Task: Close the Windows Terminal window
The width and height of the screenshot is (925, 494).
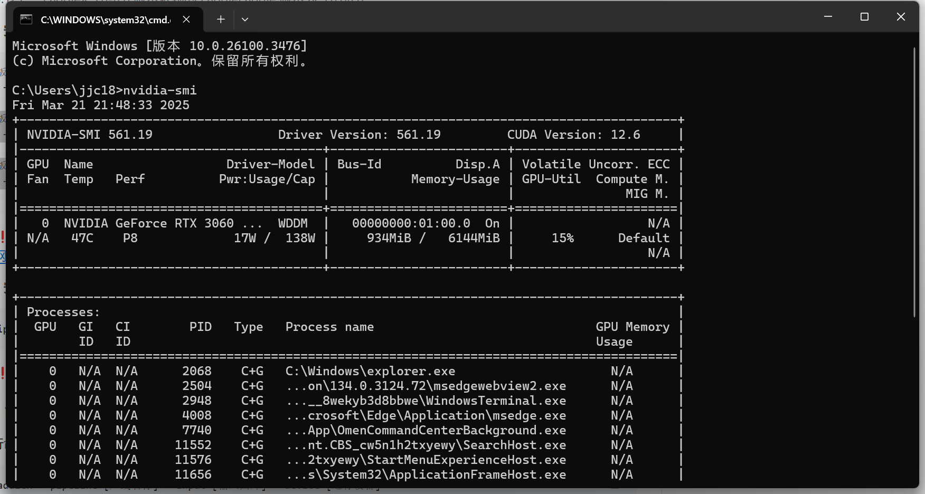Action: (x=901, y=17)
